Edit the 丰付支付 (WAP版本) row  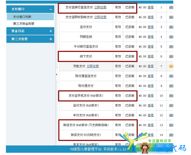pyautogui.click(x=171, y=115)
